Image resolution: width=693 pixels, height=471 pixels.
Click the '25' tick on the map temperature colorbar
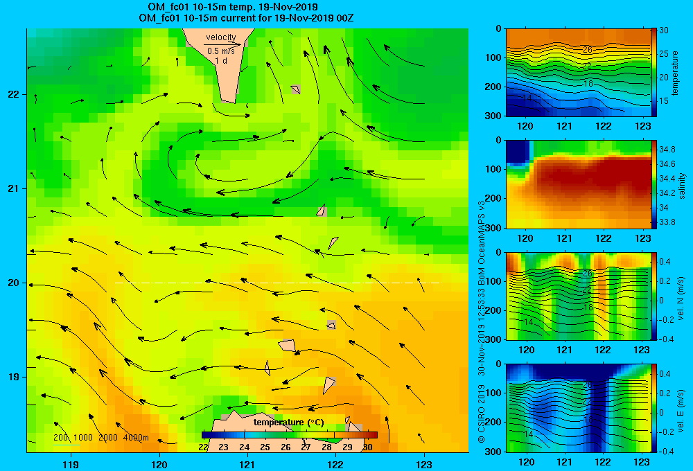(265, 447)
